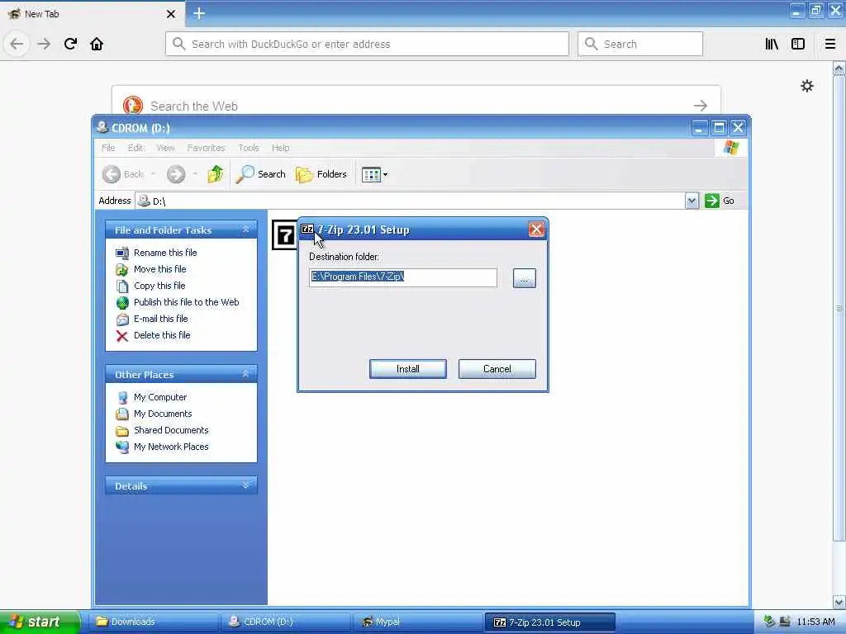Click the Explorer Back button
The image size is (846, 634).
pos(123,174)
